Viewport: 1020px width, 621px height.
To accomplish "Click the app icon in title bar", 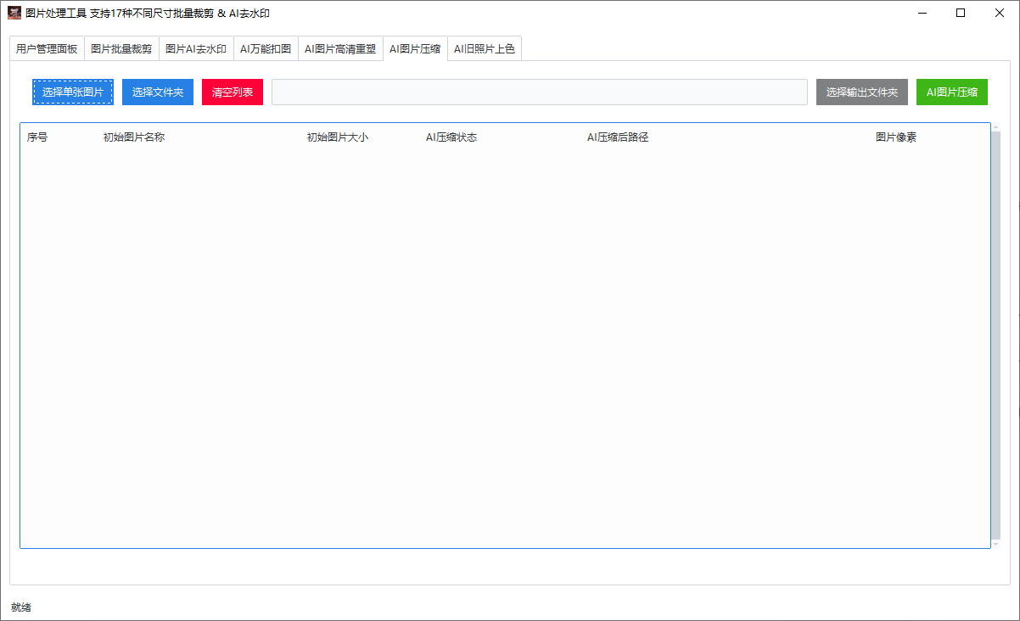I will 14,13.
